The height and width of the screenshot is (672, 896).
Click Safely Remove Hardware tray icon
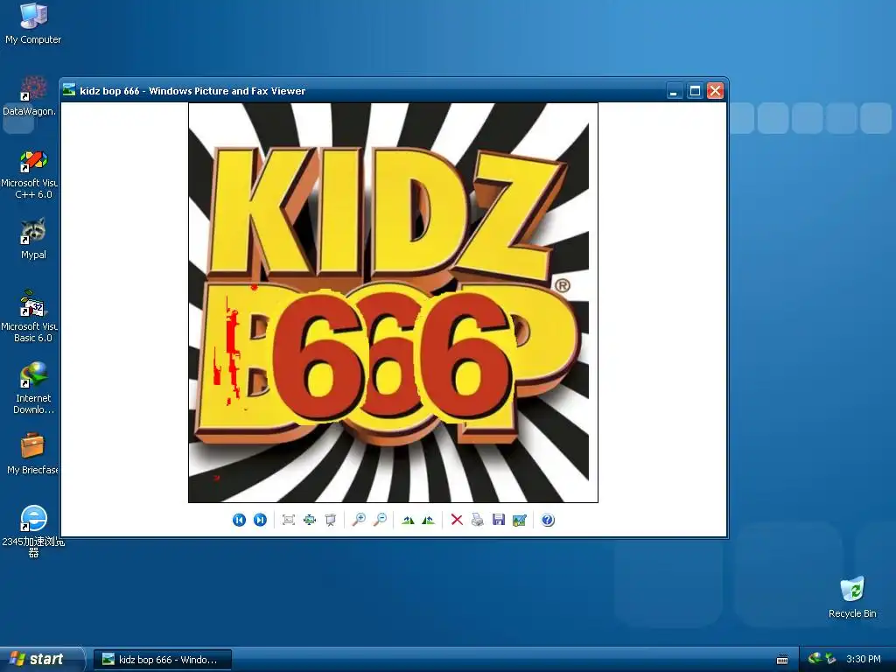(x=830, y=659)
